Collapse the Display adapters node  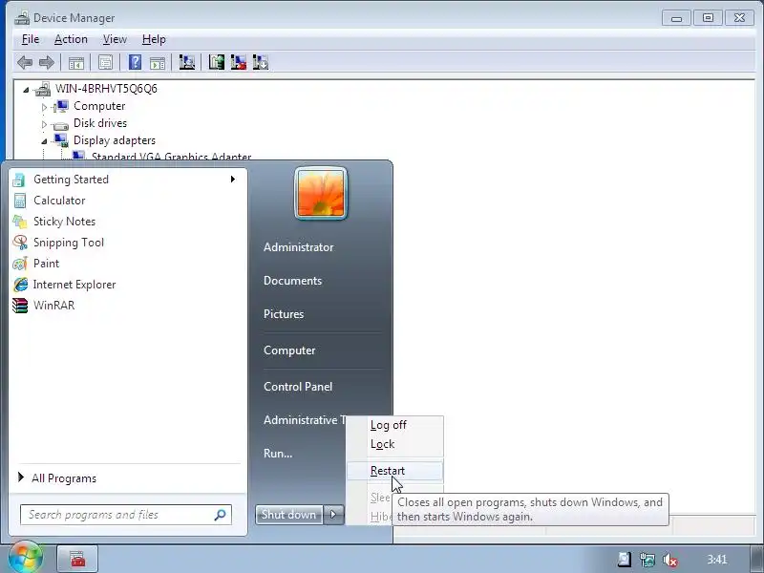(44, 141)
